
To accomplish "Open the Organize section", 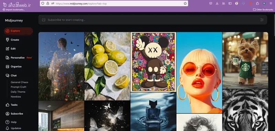I will [x=14, y=67].
